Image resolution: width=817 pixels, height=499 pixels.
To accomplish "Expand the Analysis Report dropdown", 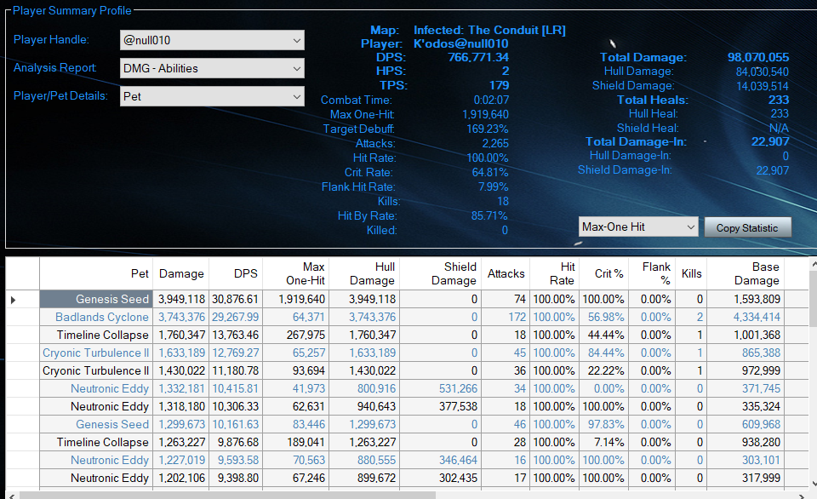I will [x=212, y=68].
